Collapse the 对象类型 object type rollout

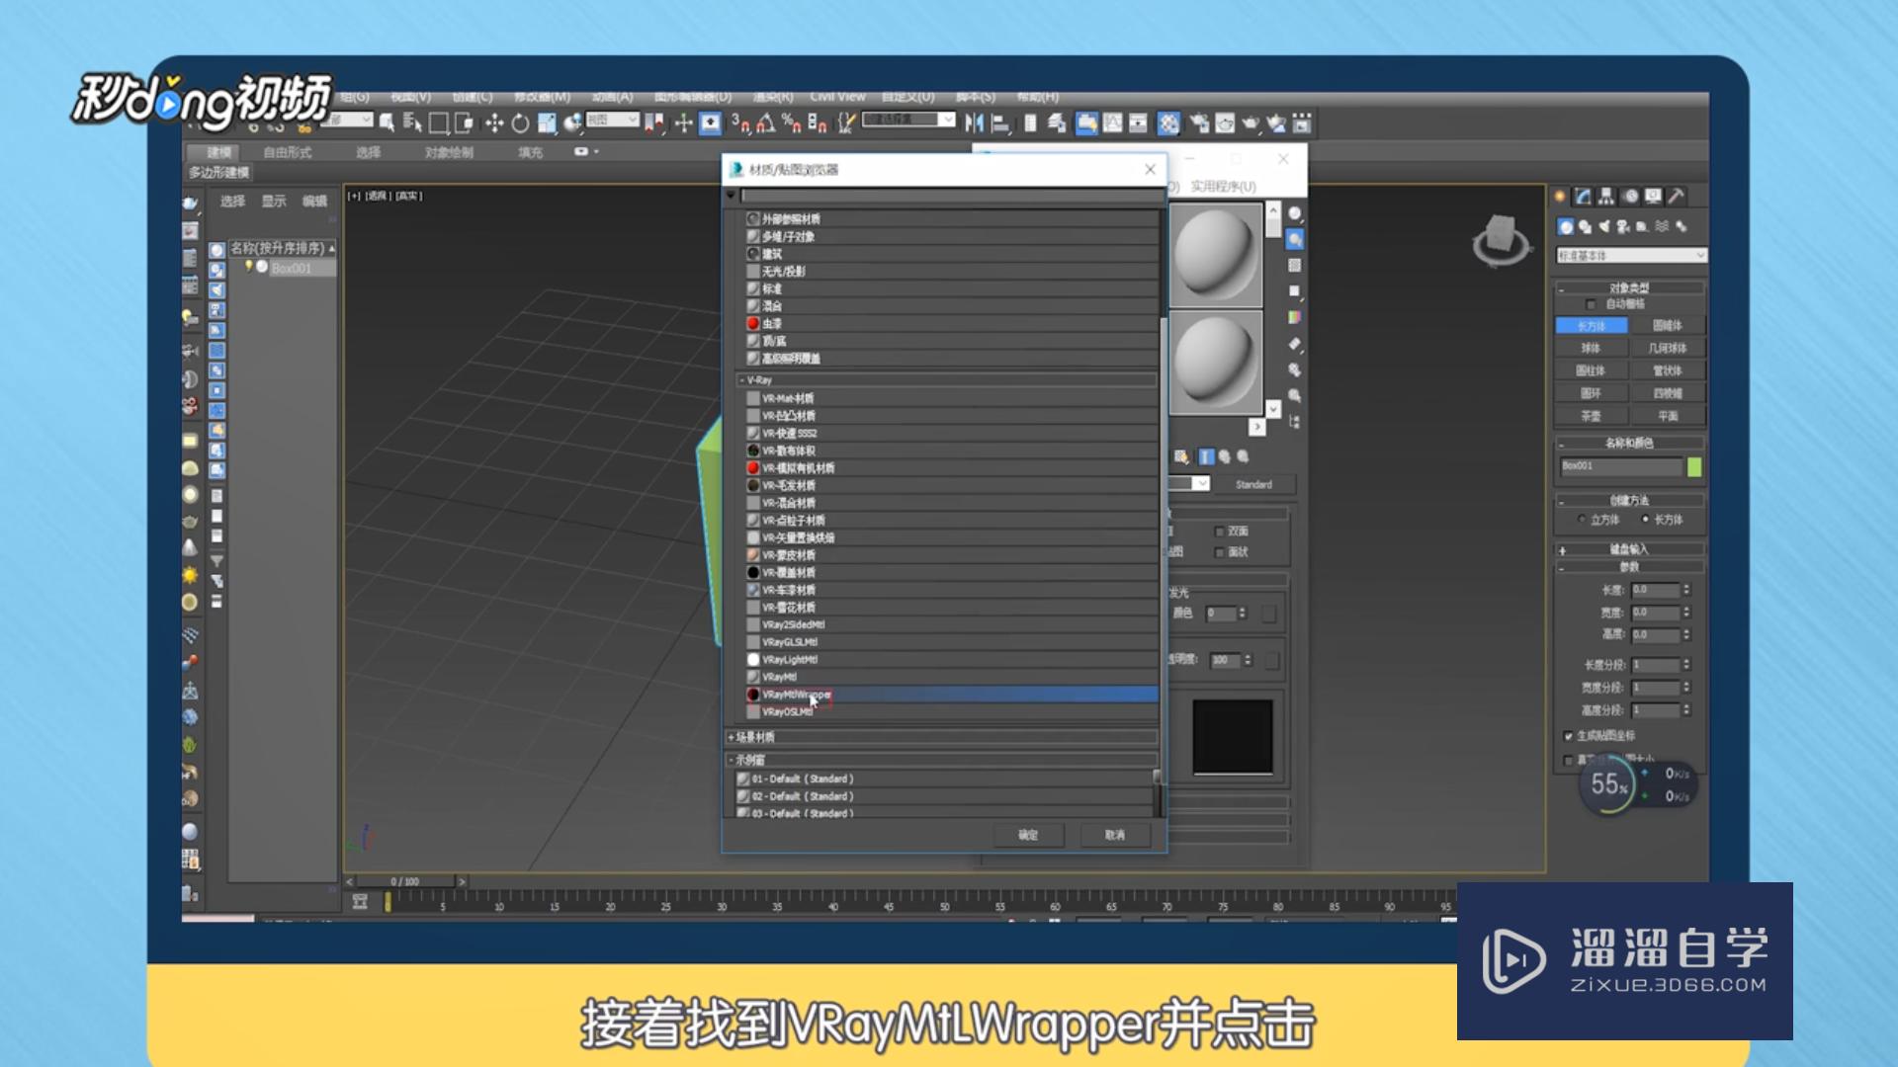point(1629,287)
